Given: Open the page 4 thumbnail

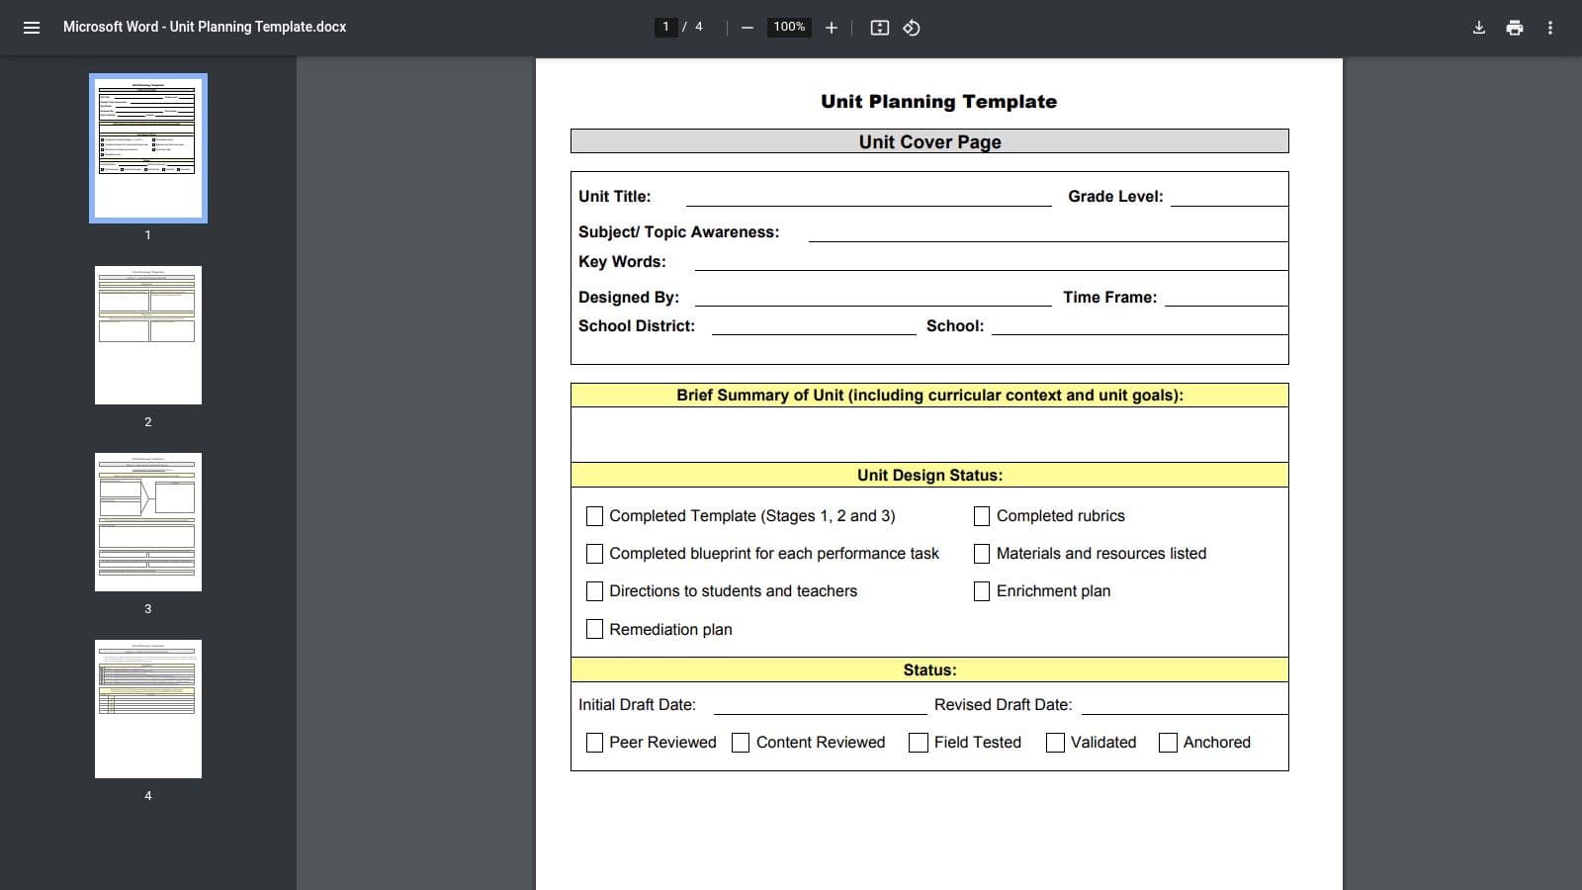Looking at the screenshot, I should (147, 708).
